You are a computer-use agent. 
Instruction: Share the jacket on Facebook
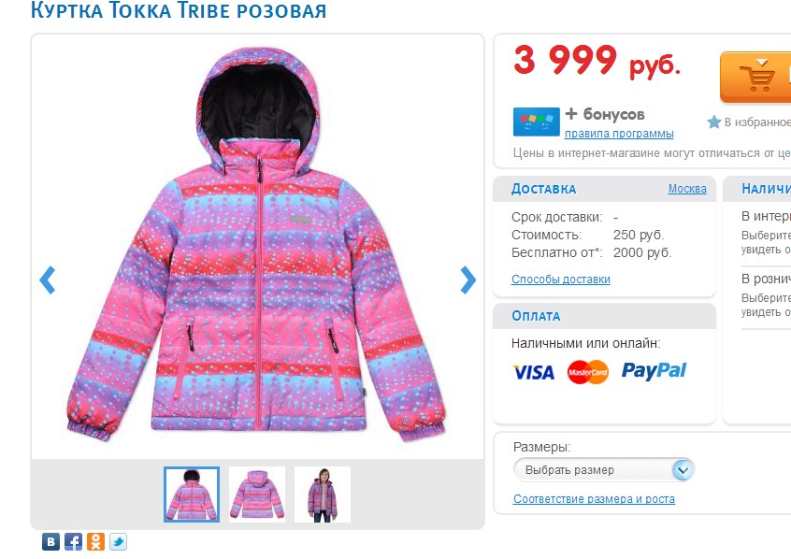[x=73, y=542]
